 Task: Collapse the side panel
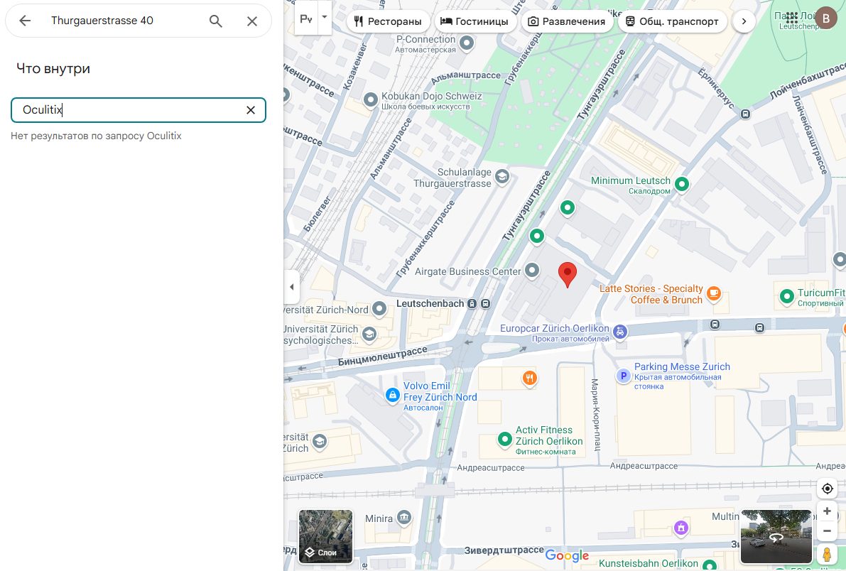tap(291, 287)
